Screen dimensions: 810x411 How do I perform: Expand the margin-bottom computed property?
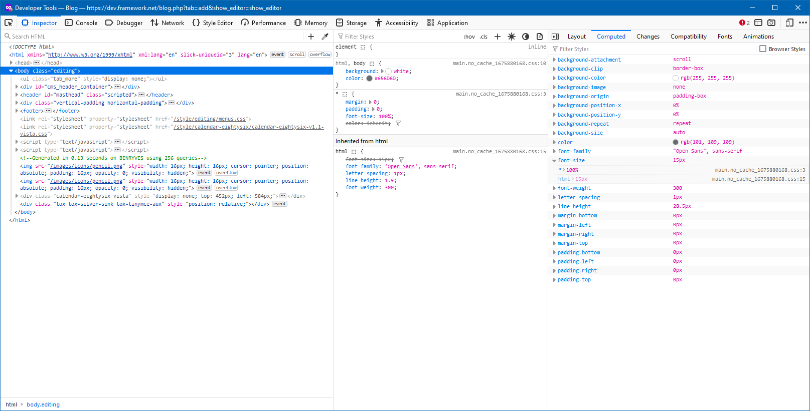pyautogui.click(x=554, y=216)
